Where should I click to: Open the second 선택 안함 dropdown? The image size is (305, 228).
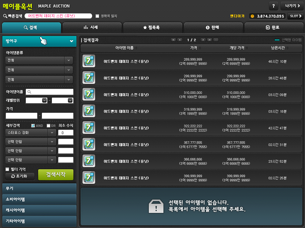click(31, 151)
